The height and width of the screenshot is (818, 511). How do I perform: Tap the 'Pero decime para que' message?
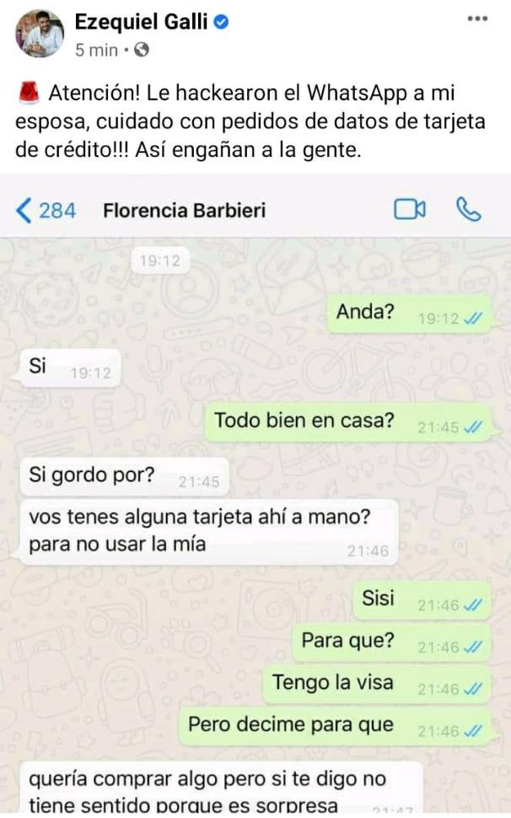click(x=336, y=726)
